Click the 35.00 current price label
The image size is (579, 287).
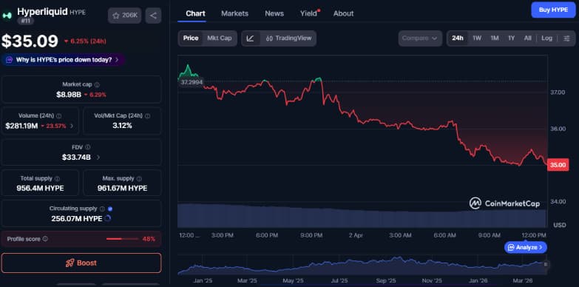point(558,165)
